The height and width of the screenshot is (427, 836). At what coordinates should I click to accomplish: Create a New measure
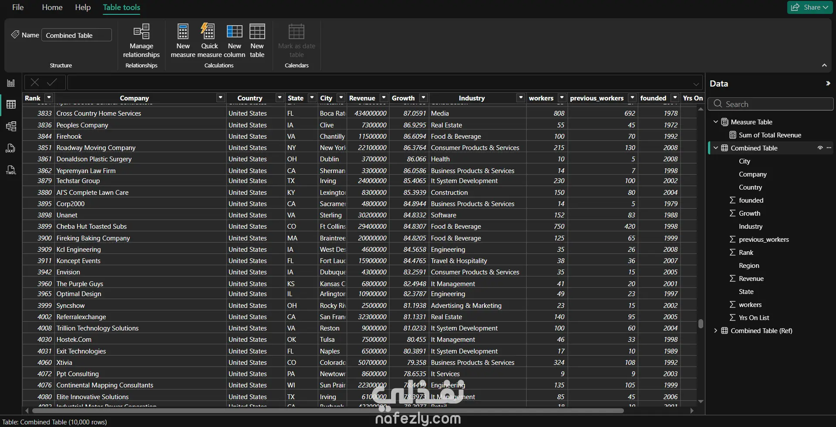[x=183, y=41]
